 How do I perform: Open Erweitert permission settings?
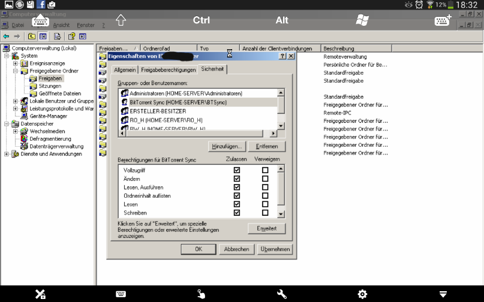[x=267, y=228]
